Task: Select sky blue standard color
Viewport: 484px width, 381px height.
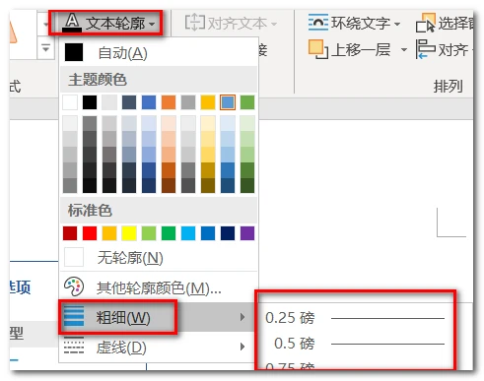Action: [188, 233]
